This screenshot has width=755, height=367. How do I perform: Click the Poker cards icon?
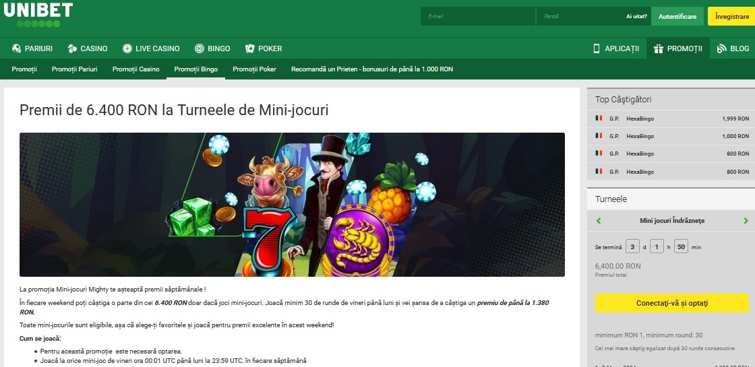coord(250,48)
